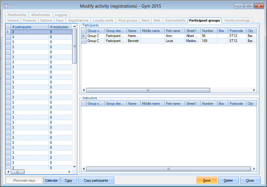Switch to the Facility bookings tab

(237, 20)
